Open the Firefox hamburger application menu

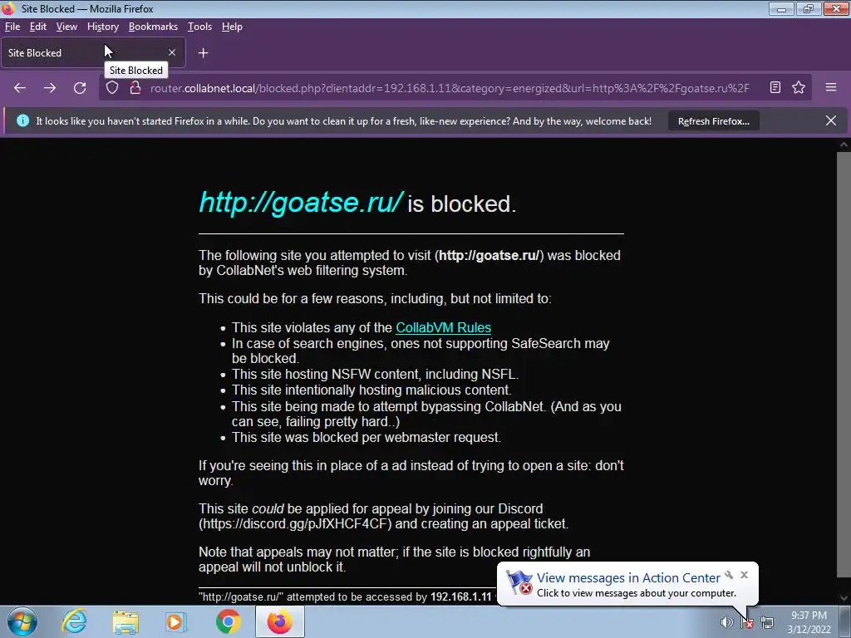[831, 87]
